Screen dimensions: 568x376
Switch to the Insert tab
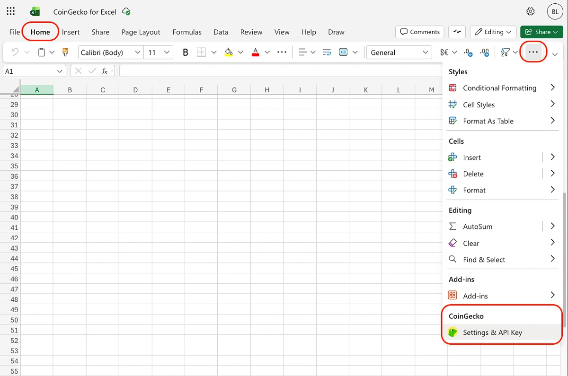point(71,32)
